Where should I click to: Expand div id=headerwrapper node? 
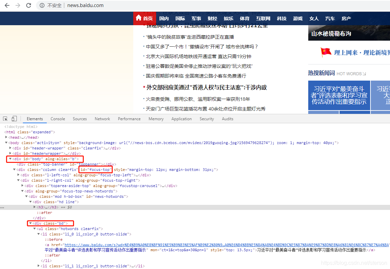point(10,153)
